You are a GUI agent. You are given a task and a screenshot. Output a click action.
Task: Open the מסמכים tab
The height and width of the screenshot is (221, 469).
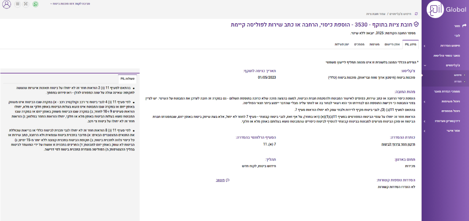point(359,44)
